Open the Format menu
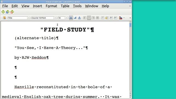The image size is (176, 99). coord(51,6)
